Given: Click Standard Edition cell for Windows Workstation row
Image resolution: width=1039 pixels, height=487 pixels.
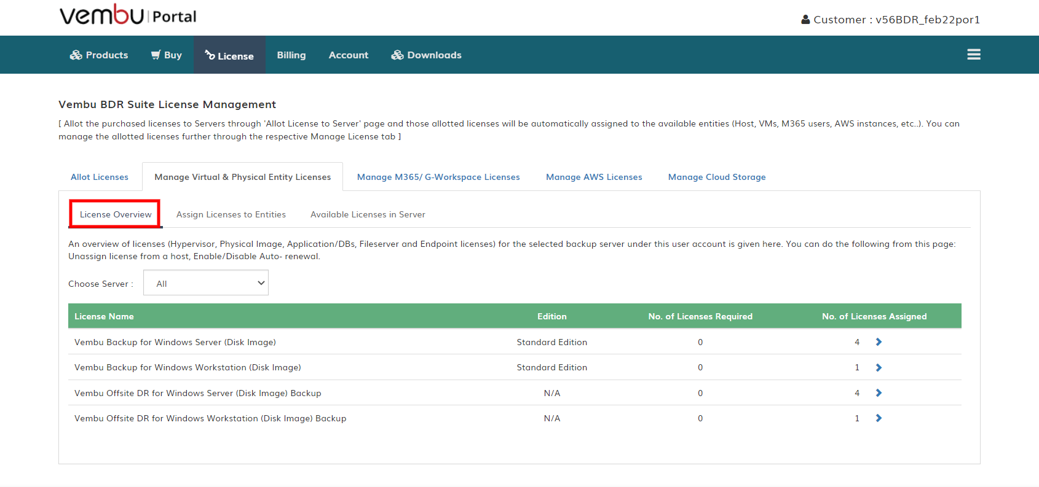Looking at the screenshot, I should (x=552, y=367).
